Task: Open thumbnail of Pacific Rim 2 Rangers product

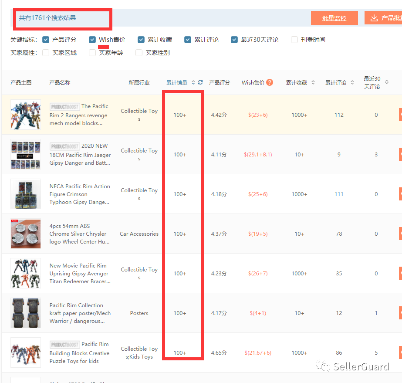Action: click(26, 115)
